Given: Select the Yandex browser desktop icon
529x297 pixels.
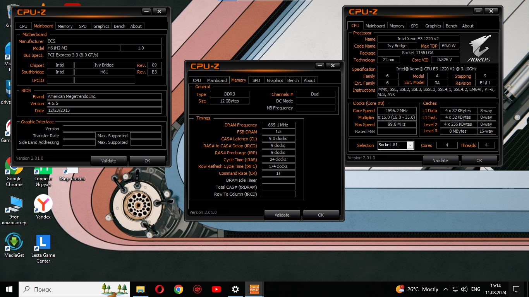Looking at the screenshot, I should point(43,207).
